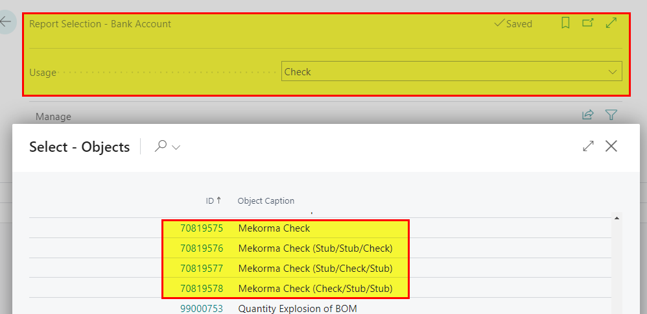The height and width of the screenshot is (314, 647).
Task: Click the Report Selection - Bank Account title
Action: (x=100, y=24)
